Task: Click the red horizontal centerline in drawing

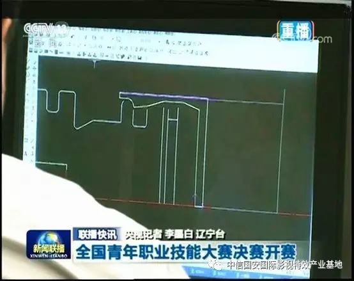Action: click(203, 207)
